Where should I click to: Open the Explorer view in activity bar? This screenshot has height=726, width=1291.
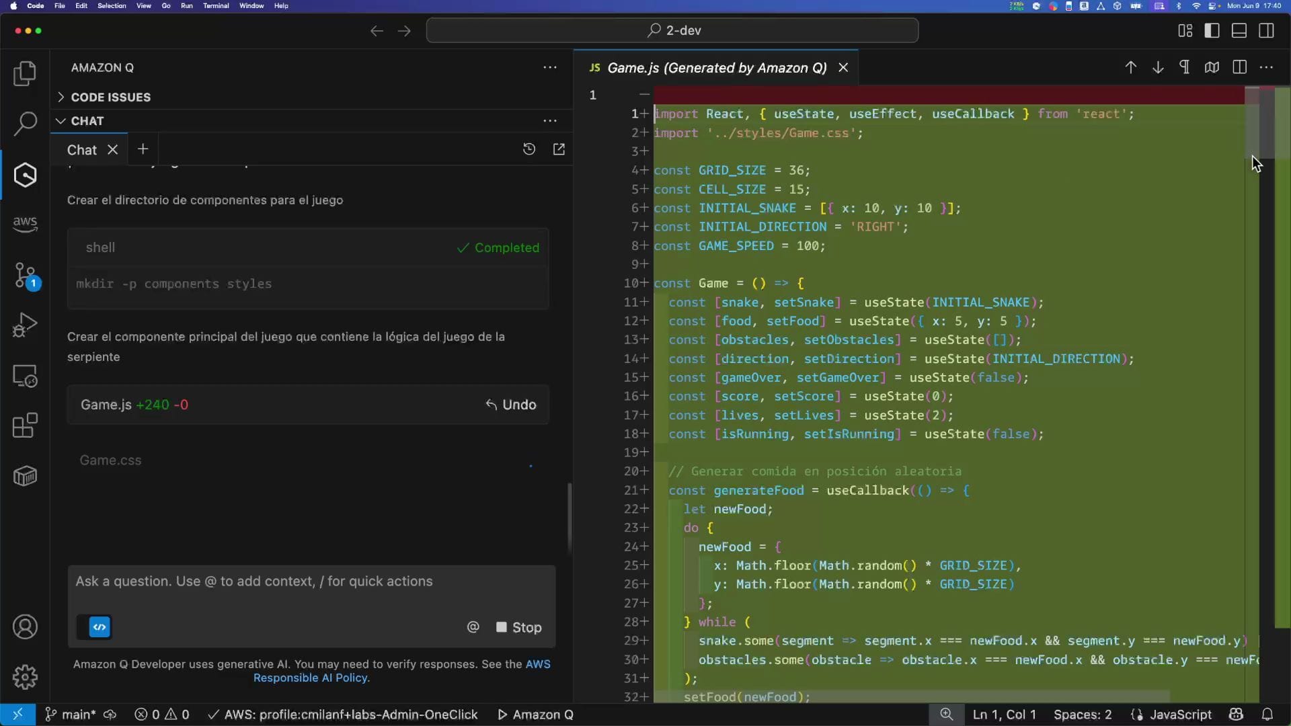click(x=25, y=73)
